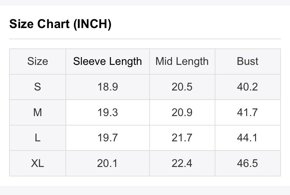Click bust value 44.1
290x195 pixels.
[x=248, y=137]
